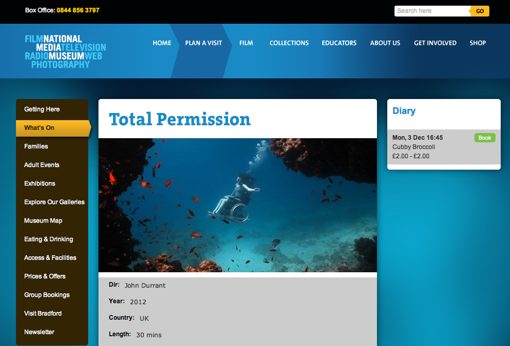The width and height of the screenshot is (510, 346).
Task: Open Prices & Offers sidebar link
Action: pyautogui.click(x=45, y=276)
